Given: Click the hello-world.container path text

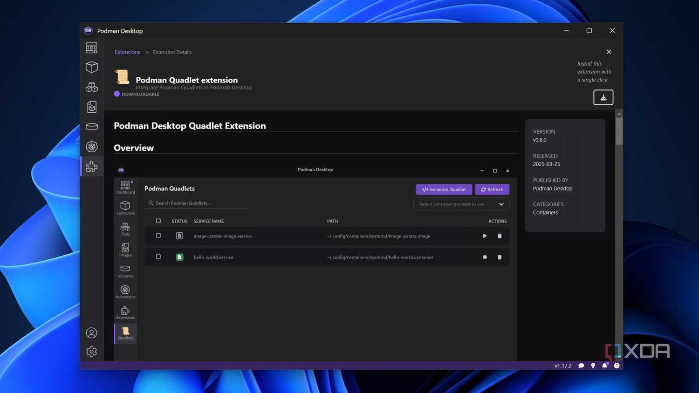Looking at the screenshot, I should tap(380, 257).
